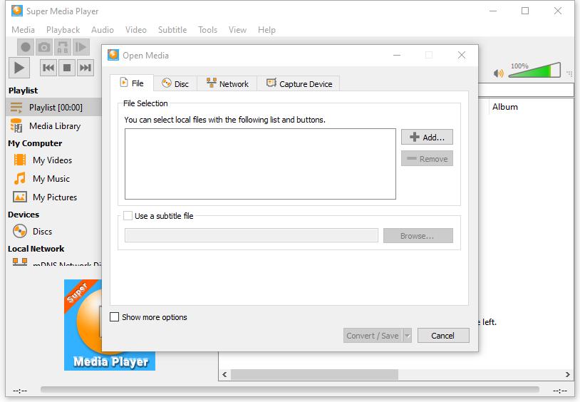This screenshot has height=402, width=580.
Task: Enable the 'Use a subtitle file' checkbox
Action: pos(128,216)
